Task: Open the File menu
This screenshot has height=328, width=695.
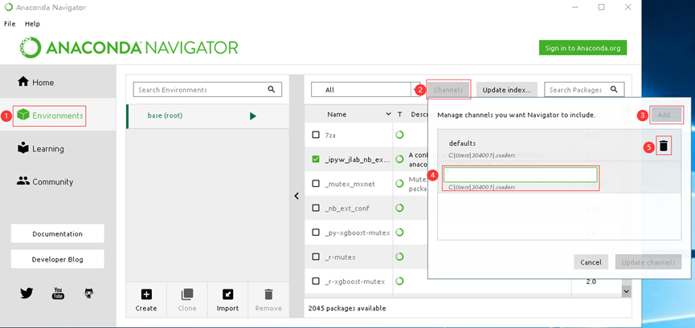Action: coord(10,24)
